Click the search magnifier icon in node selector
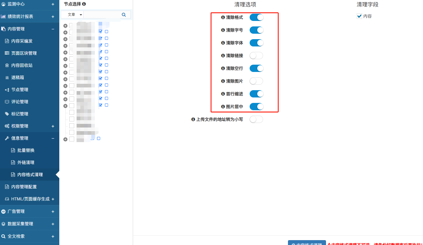Viewport: 423px width, 245px height. [x=124, y=15]
